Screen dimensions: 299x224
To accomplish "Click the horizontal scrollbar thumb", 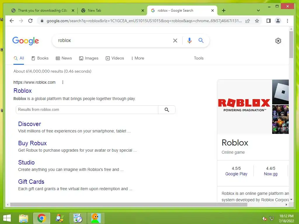I will pos(129,205).
